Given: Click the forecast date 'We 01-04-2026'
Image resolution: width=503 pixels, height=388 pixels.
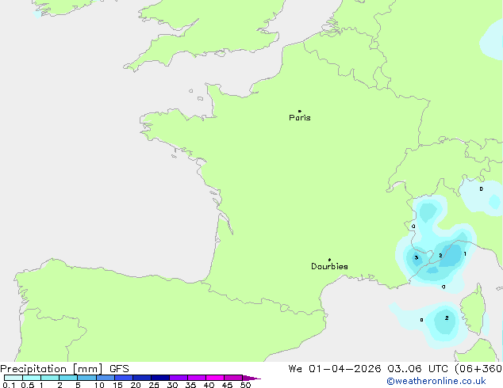Looking at the screenshot, I should point(335,369).
